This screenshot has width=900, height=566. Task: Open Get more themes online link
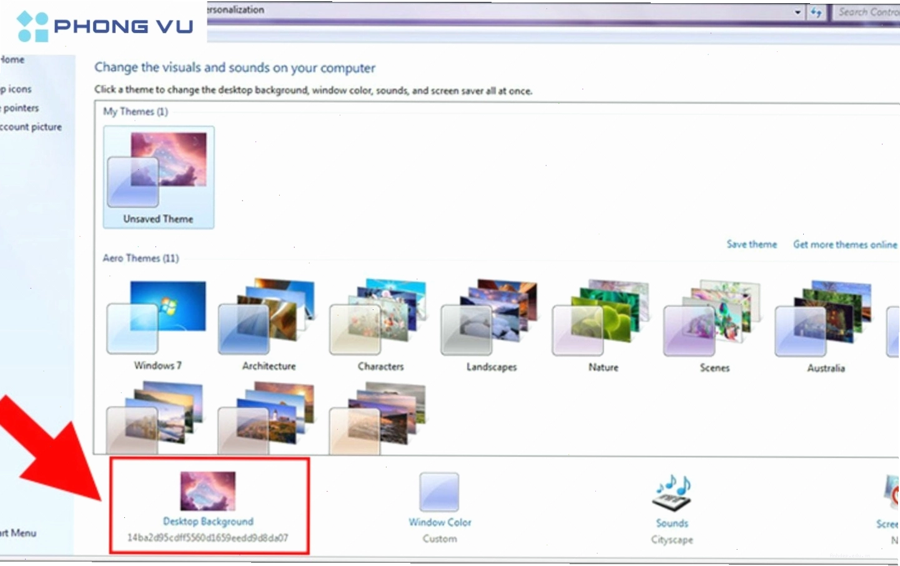[x=845, y=244]
